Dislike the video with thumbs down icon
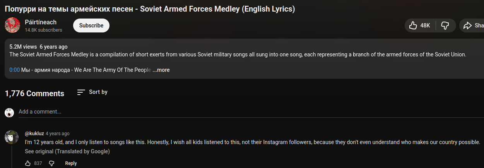This screenshot has width=484, height=168. [445, 25]
